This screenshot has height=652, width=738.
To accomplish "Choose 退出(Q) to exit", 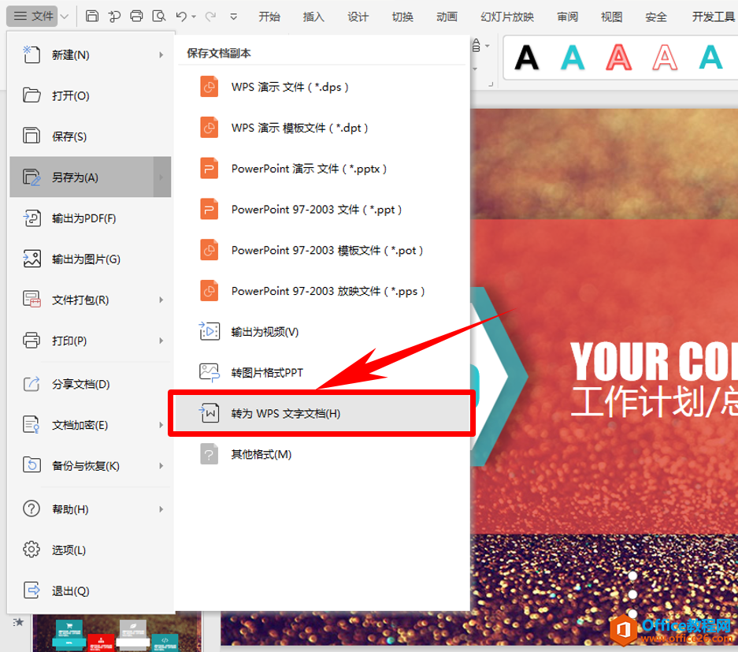I will tap(91, 591).
